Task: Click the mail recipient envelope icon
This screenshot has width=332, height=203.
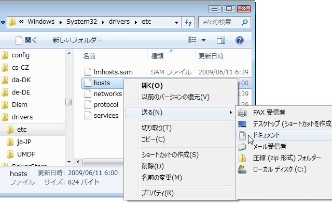Action: [242, 147]
